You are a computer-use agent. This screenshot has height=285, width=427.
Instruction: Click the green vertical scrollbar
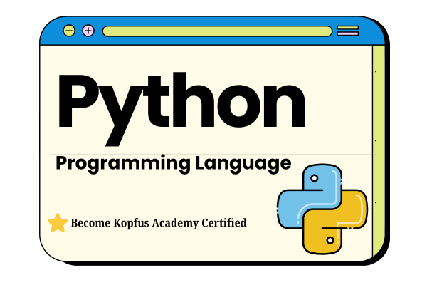pos(379,151)
